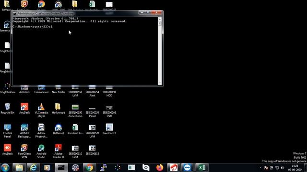Select the Adobe Photoshop desktop shortcut
The width and height of the screenshot is (307, 172).
click(x=41, y=131)
